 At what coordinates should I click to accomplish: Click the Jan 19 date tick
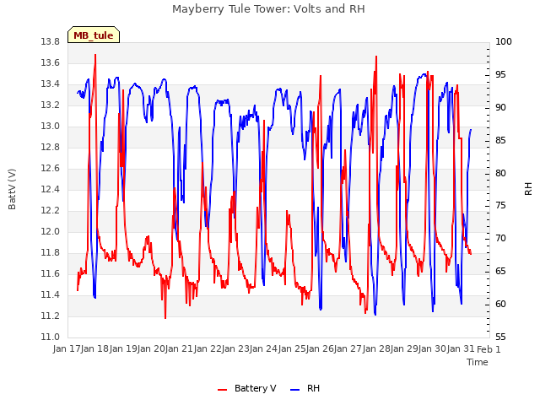pyautogui.click(x=123, y=349)
